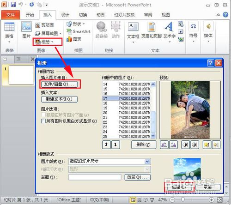
Task: Move selected picture up in list
Action: coord(106,145)
